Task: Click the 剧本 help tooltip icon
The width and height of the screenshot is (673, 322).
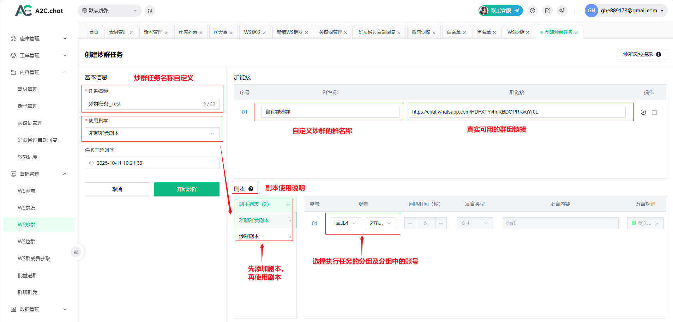Action: tap(251, 189)
